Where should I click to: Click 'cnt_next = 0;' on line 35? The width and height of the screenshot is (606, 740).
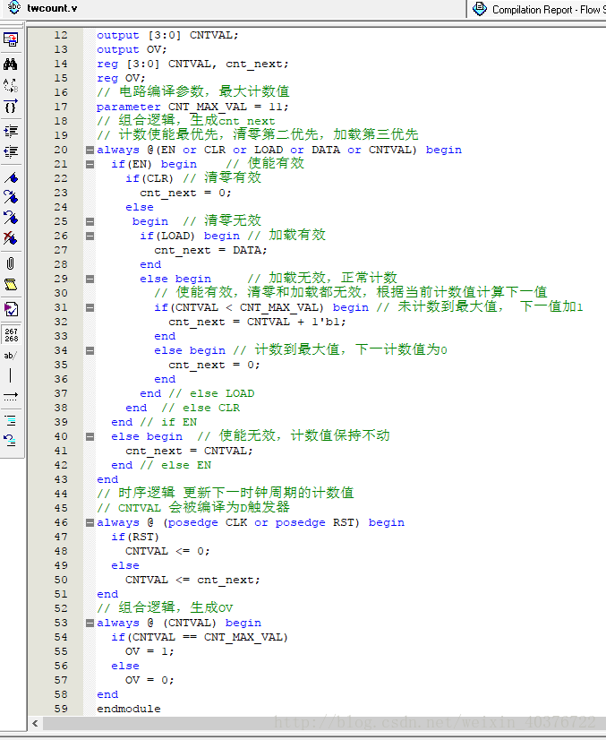click(x=214, y=365)
